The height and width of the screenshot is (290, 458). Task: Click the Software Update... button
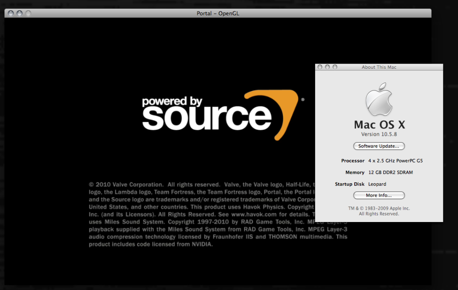[x=379, y=146]
